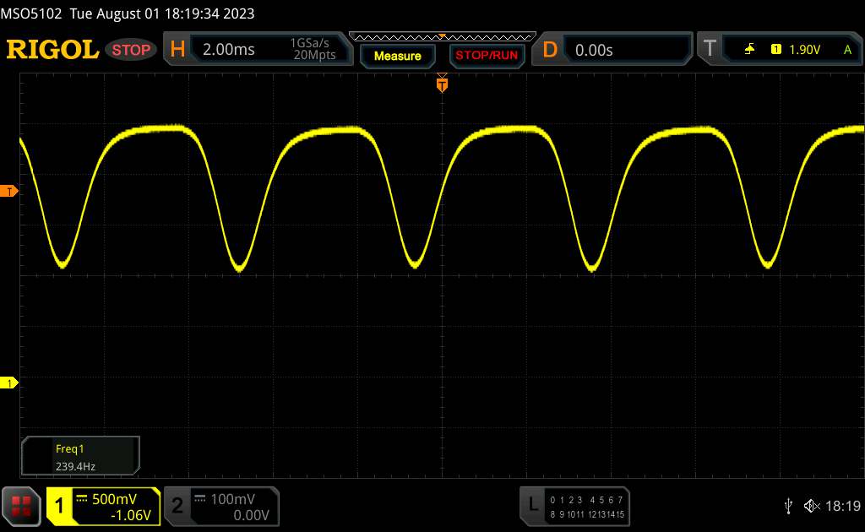This screenshot has width=865, height=532.
Task: Open the 1GSa/s 20Mpts acquisition settings
Action: (x=313, y=50)
